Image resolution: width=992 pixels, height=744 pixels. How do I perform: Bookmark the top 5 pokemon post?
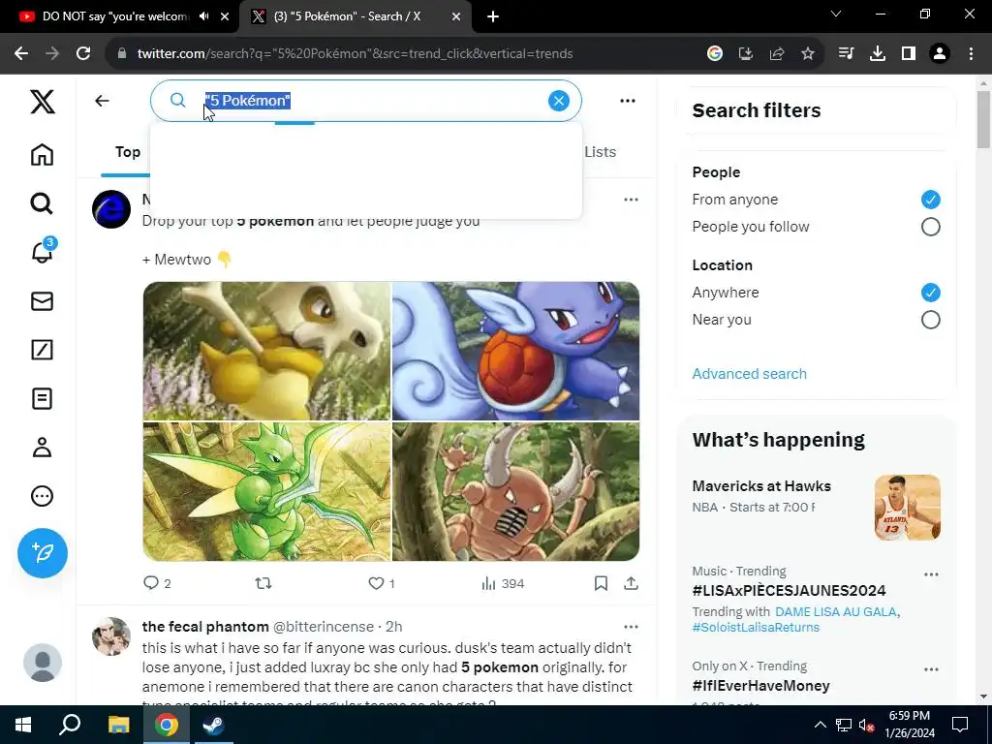(x=601, y=583)
